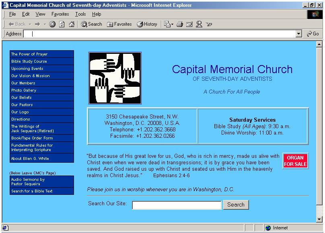Open the Favorites pane from the toolbar
The image size is (325, 233).
pos(119,24)
